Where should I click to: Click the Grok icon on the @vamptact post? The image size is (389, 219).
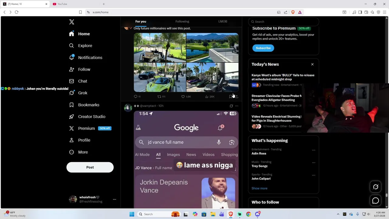pyautogui.click(x=231, y=106)
